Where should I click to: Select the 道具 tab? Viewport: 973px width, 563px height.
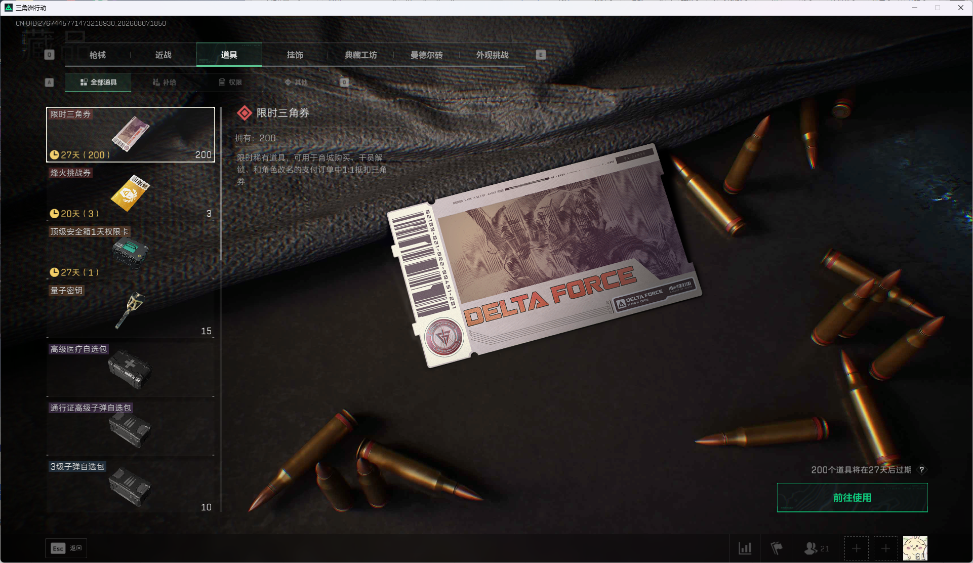click(x=229, y=55)
